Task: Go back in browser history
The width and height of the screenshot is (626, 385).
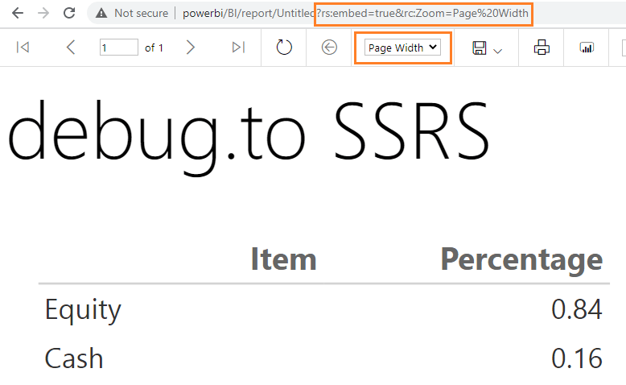Action: click(18, 13)
